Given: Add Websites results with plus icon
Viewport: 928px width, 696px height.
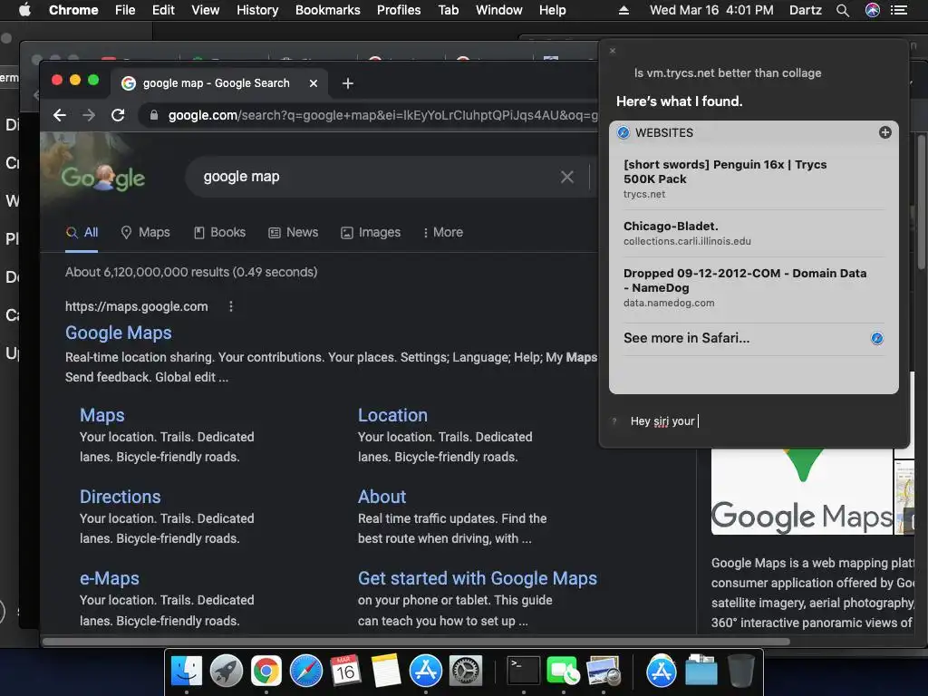Looking at the screenshot, I should 884,132.
